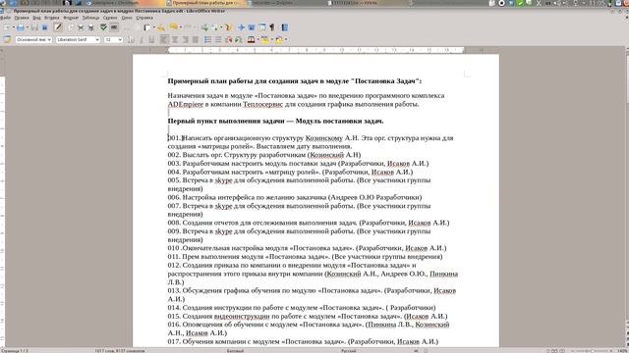Click Decrease Indent icon
Screen dimensions: 629x353
229,39
